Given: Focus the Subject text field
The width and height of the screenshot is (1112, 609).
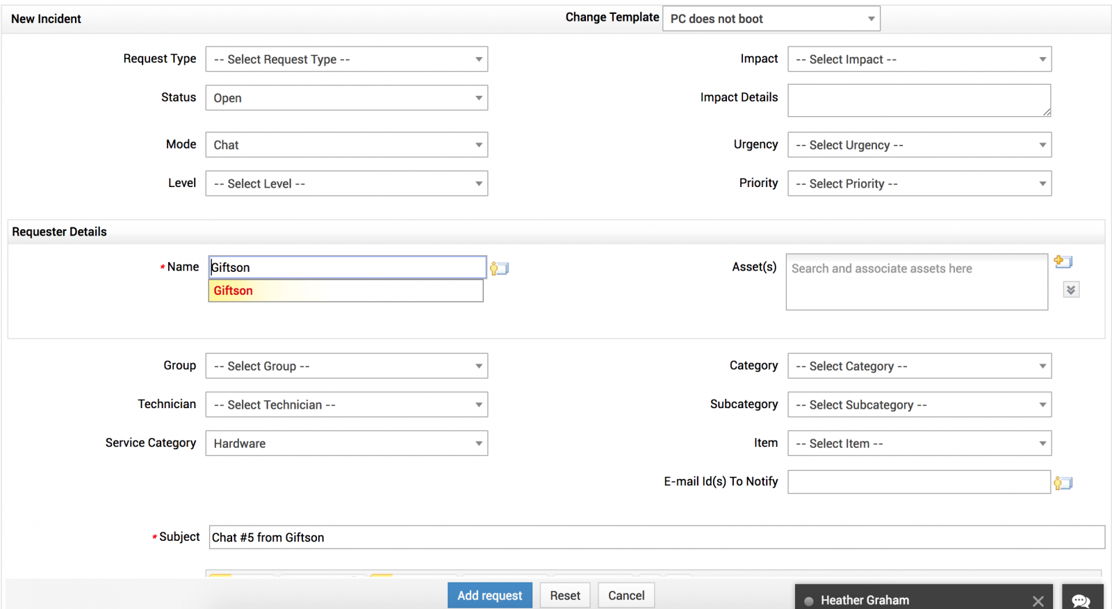Looking at the screenshot, I should (656, 537).
